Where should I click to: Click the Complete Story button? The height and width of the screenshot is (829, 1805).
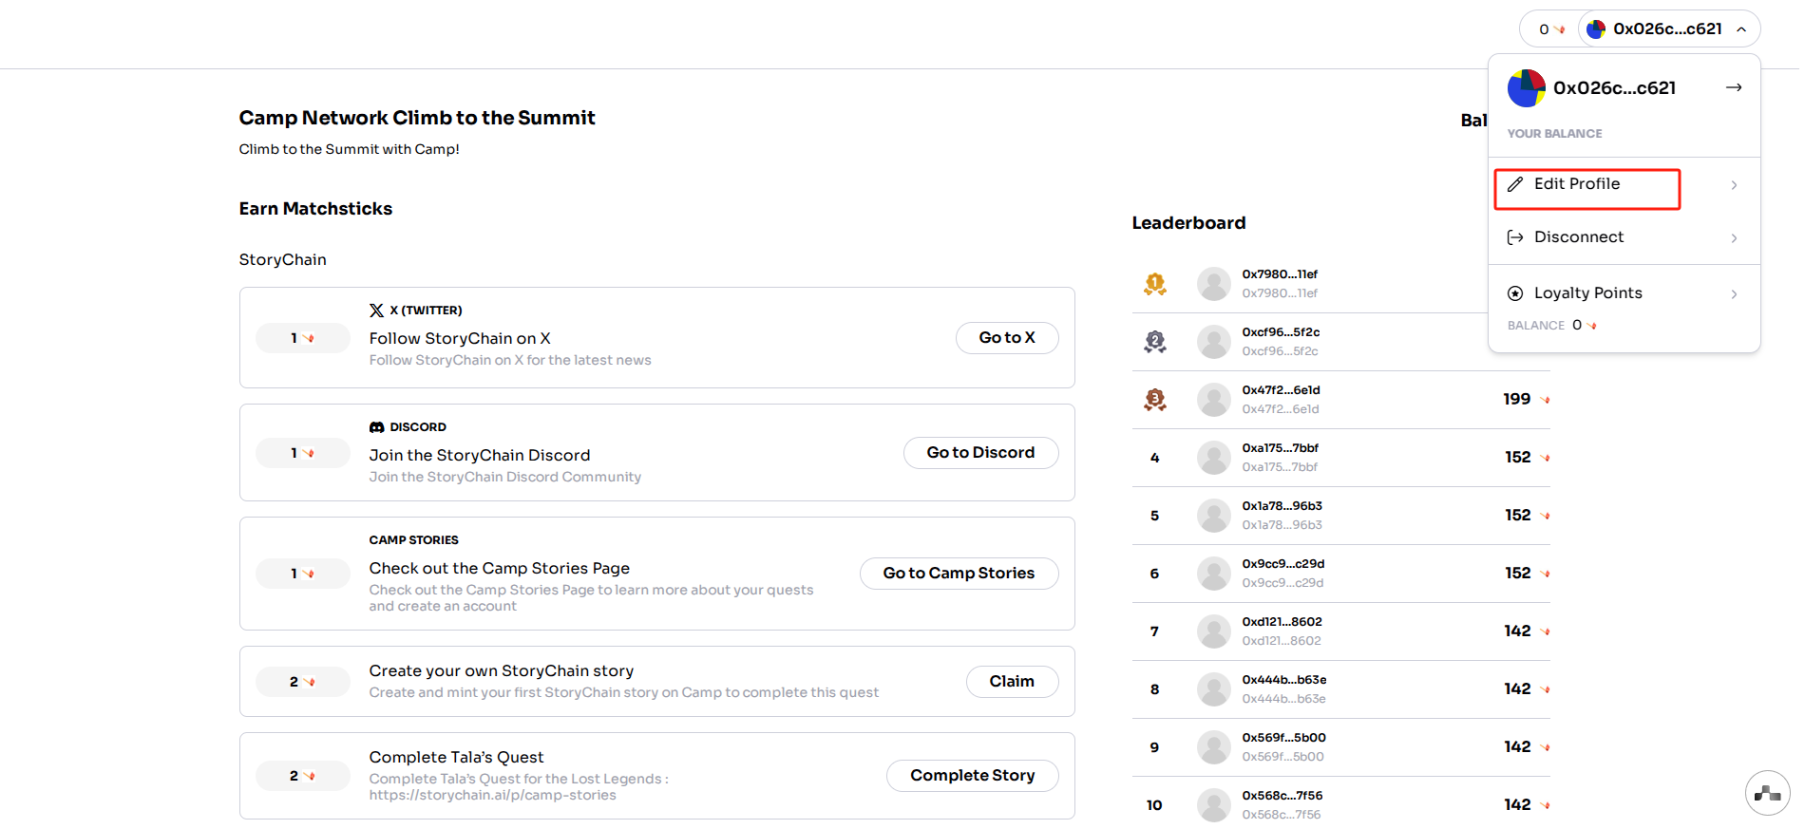point(973,776)
